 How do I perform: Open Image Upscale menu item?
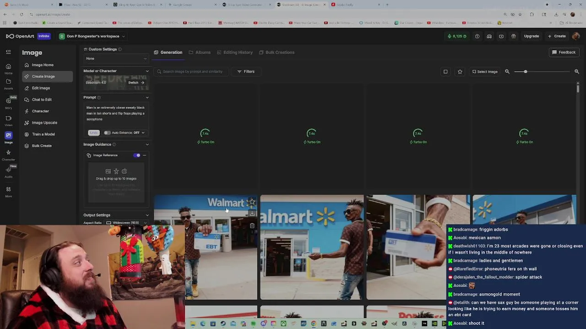click(47, 122)
